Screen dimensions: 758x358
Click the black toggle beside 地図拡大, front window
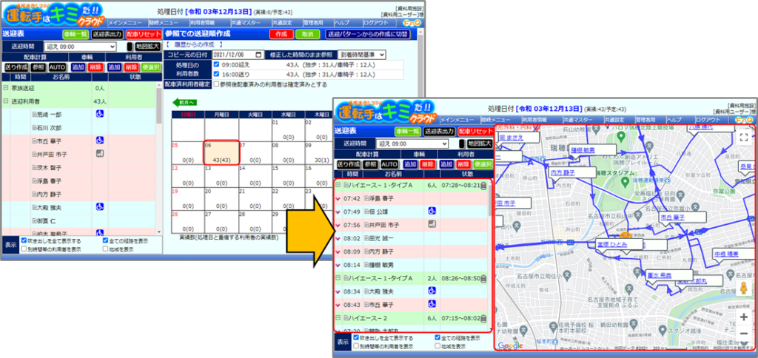click(462, 143)
